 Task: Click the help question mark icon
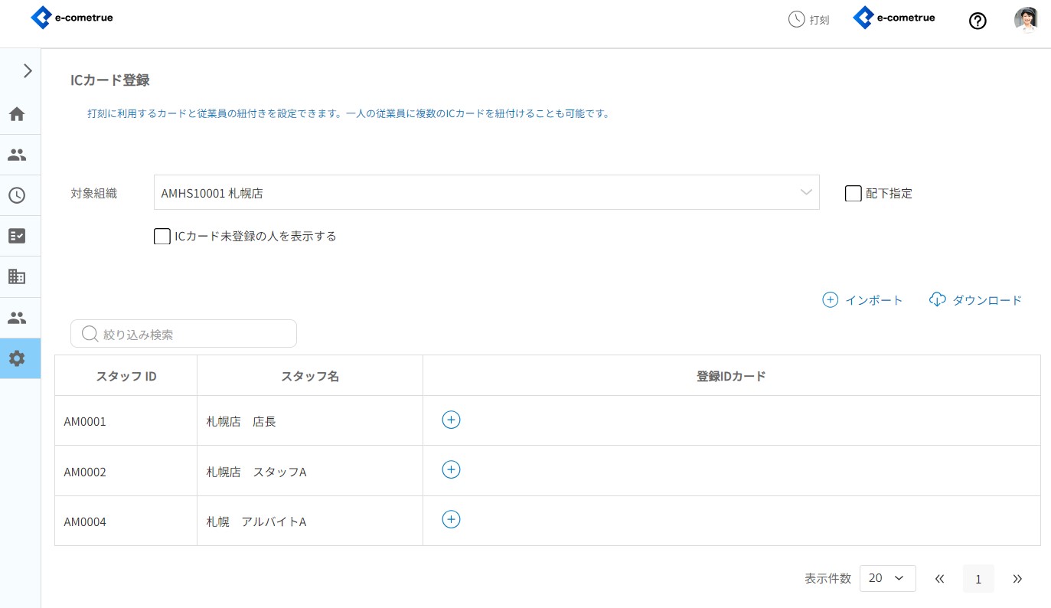coord(978,21)
